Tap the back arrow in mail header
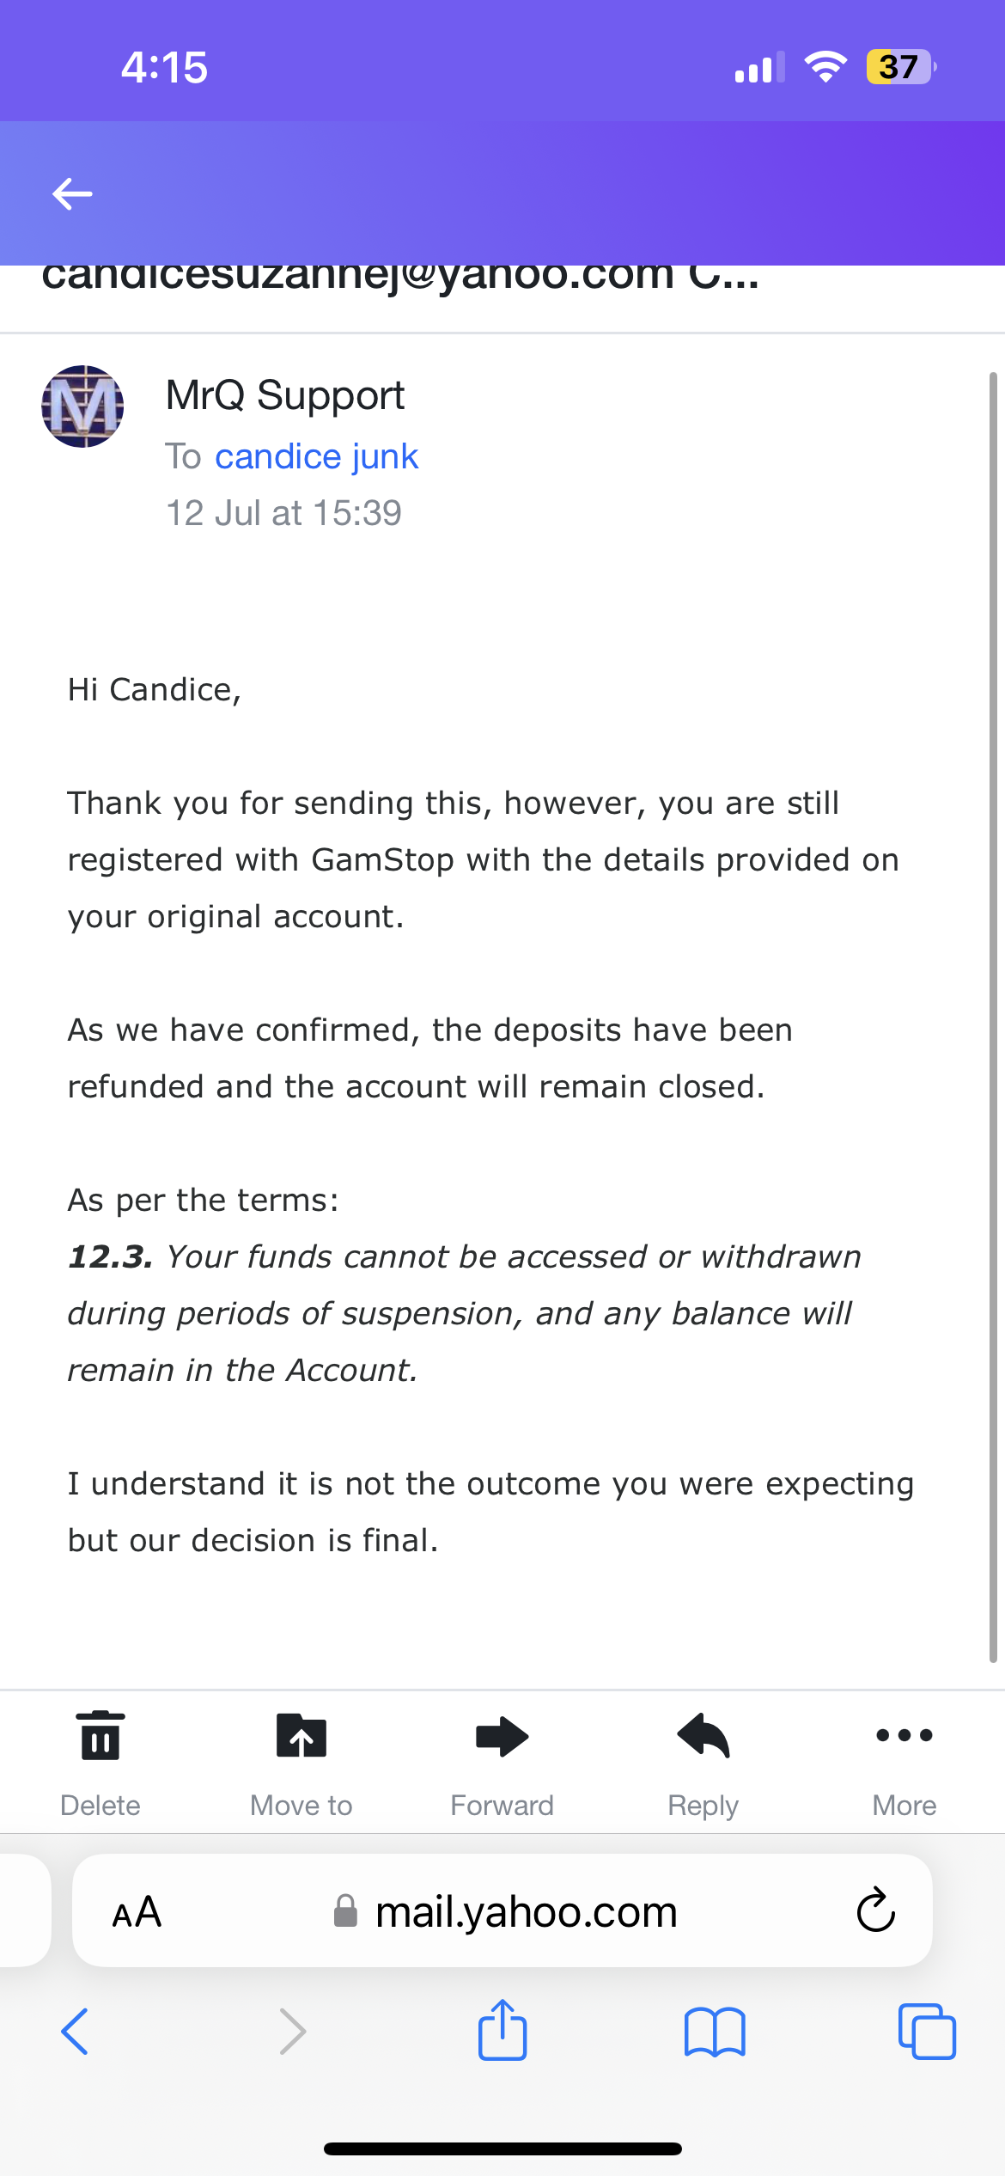This screenshot has height=2176, width=1005. pos(72,194)
